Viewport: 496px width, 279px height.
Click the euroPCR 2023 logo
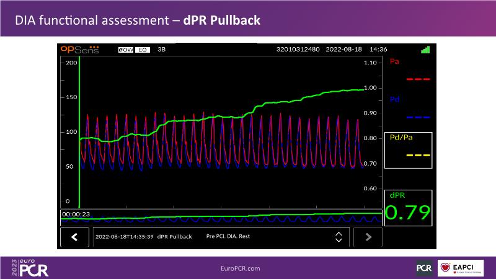click(30, 268)
